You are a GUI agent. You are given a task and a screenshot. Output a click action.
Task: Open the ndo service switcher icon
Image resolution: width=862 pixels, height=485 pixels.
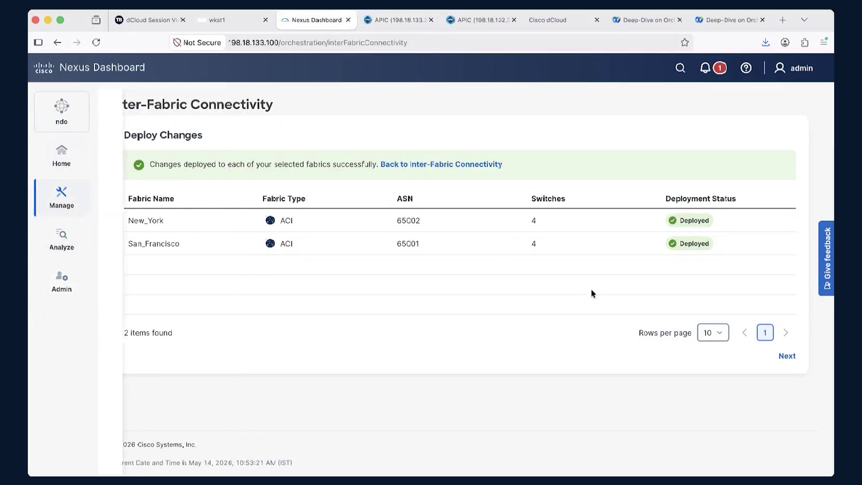point(62,112)
